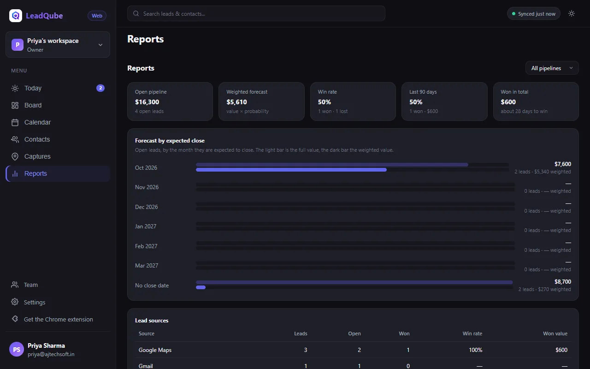The width and height of the screenshot is (590, 369).
Task: Click the Contacts people icon
Action: [15, 139]
